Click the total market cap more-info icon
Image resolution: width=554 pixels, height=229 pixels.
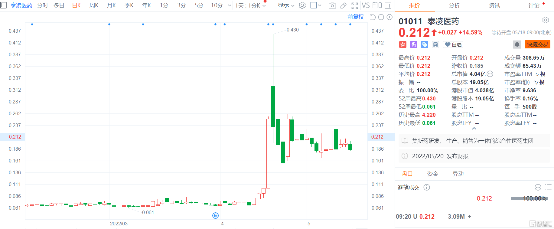tap(490, 74)
